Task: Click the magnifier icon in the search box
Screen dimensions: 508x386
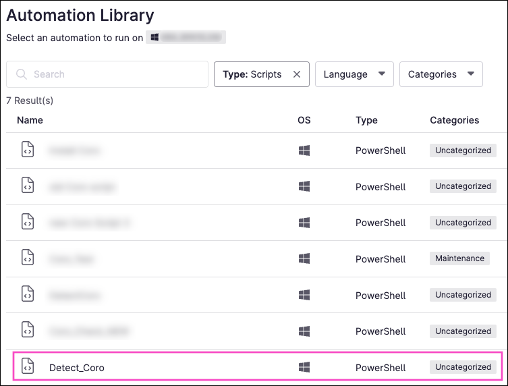Action: click(22, 74)
